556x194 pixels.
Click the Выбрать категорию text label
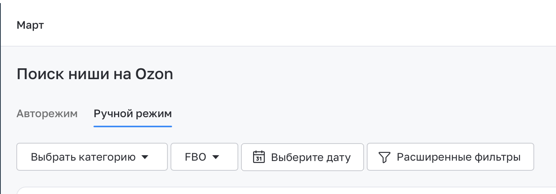click(x=83, y=158)
